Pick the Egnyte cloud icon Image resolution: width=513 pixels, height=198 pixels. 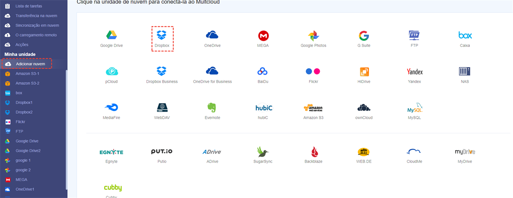pyautogui.click(x=112, y=152)
